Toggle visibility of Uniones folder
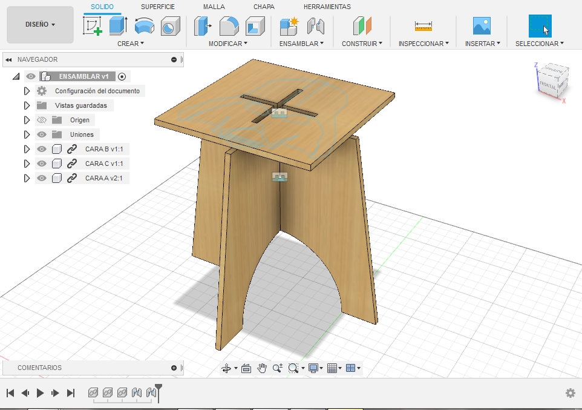Viewport: 582px width, 410px height. click(x=42, y=134)
